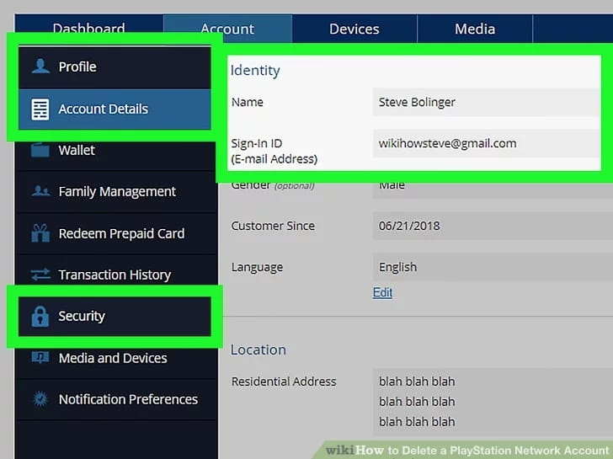Open the Media tab
The image size is (613, 459).
pyautogui.click(x=475, y=29)
